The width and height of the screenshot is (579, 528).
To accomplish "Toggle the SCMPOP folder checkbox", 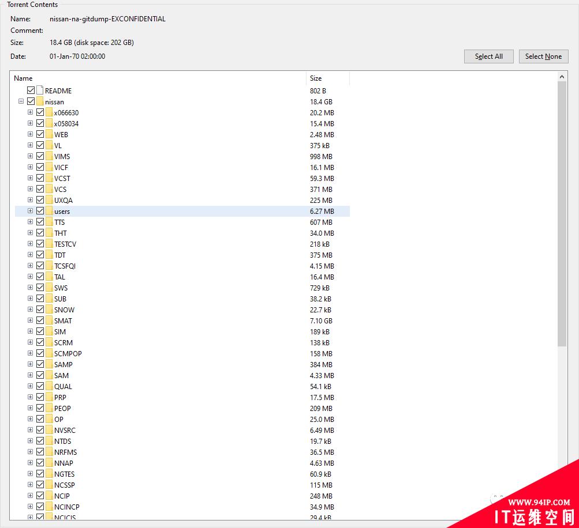I will pyautogui.click(x=40, y=353).
